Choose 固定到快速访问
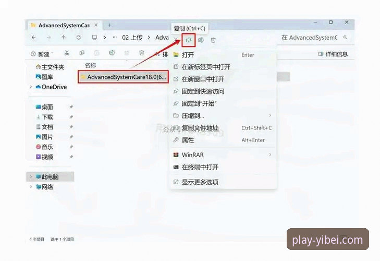 [223, 91]
